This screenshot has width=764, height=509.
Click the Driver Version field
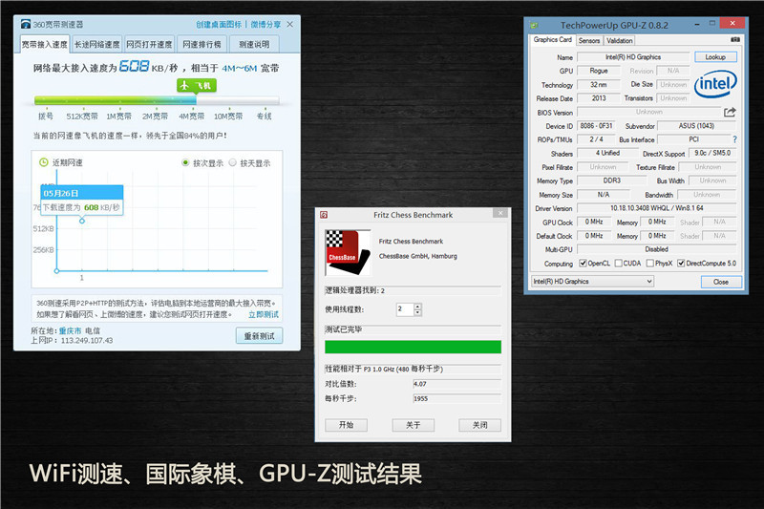pyautogui.click(x=656, y=208)
